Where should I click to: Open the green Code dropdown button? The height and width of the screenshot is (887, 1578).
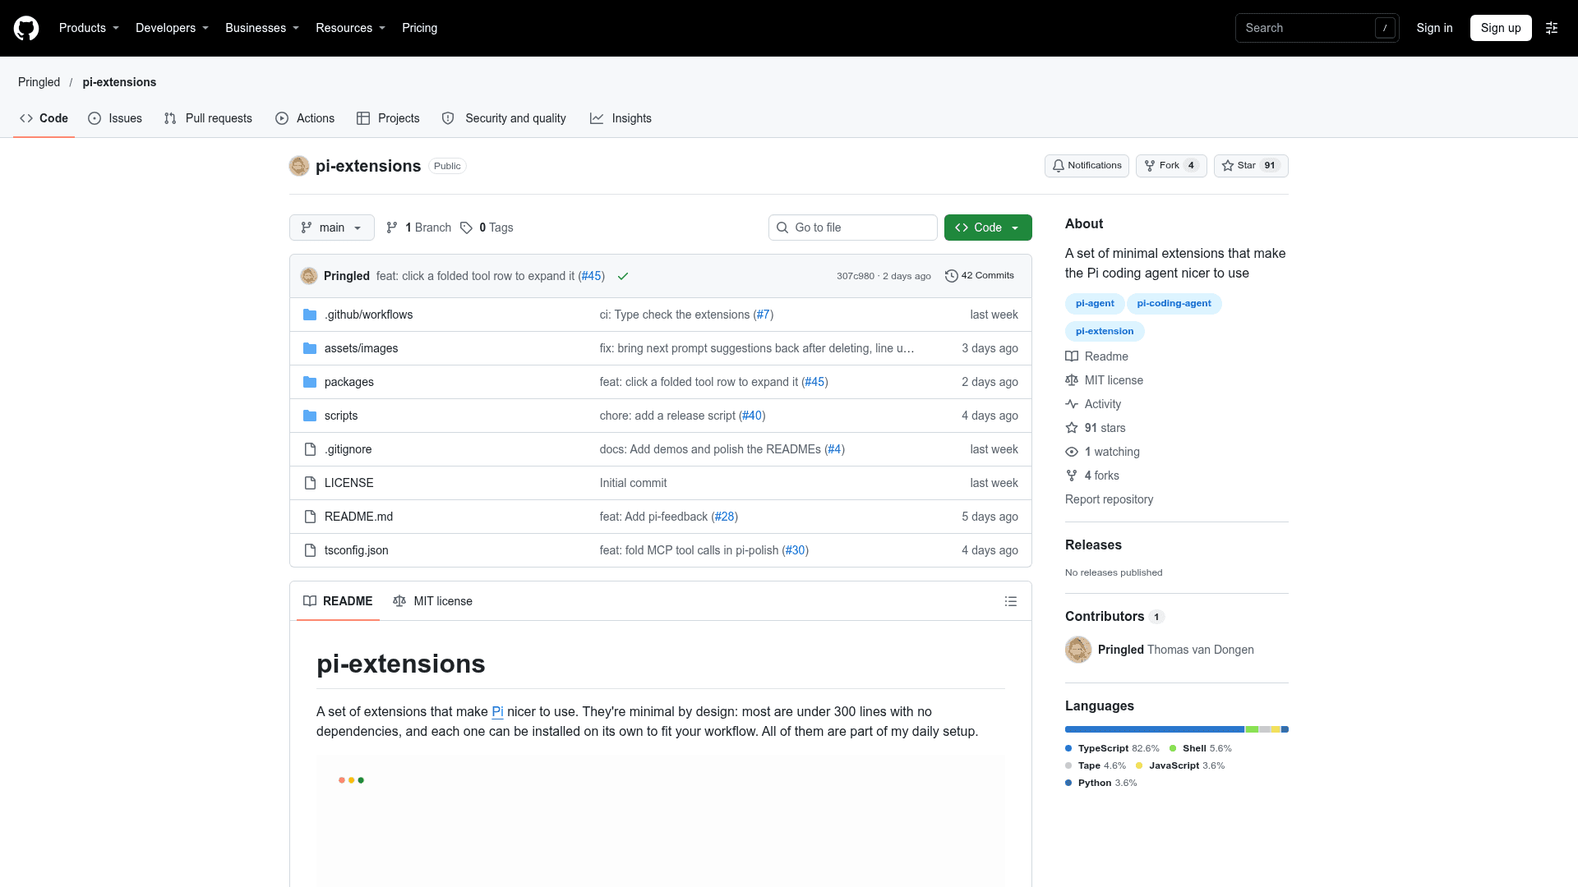click(988, 227)
